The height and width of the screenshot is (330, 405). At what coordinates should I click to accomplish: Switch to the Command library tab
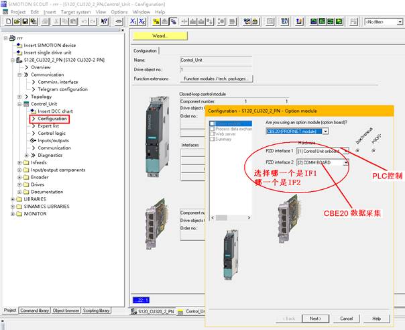point(34,311)
